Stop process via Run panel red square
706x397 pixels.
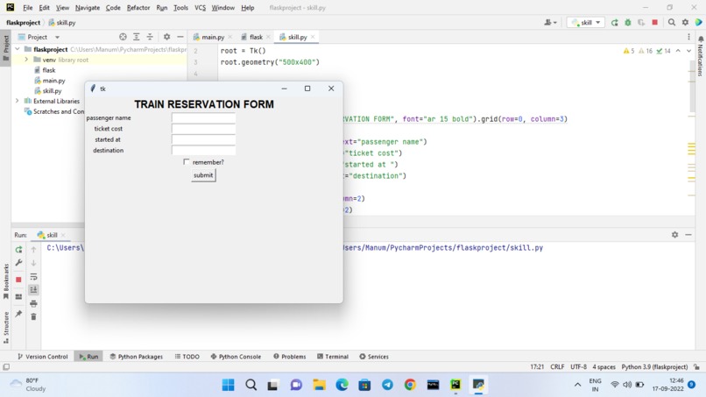18,280
